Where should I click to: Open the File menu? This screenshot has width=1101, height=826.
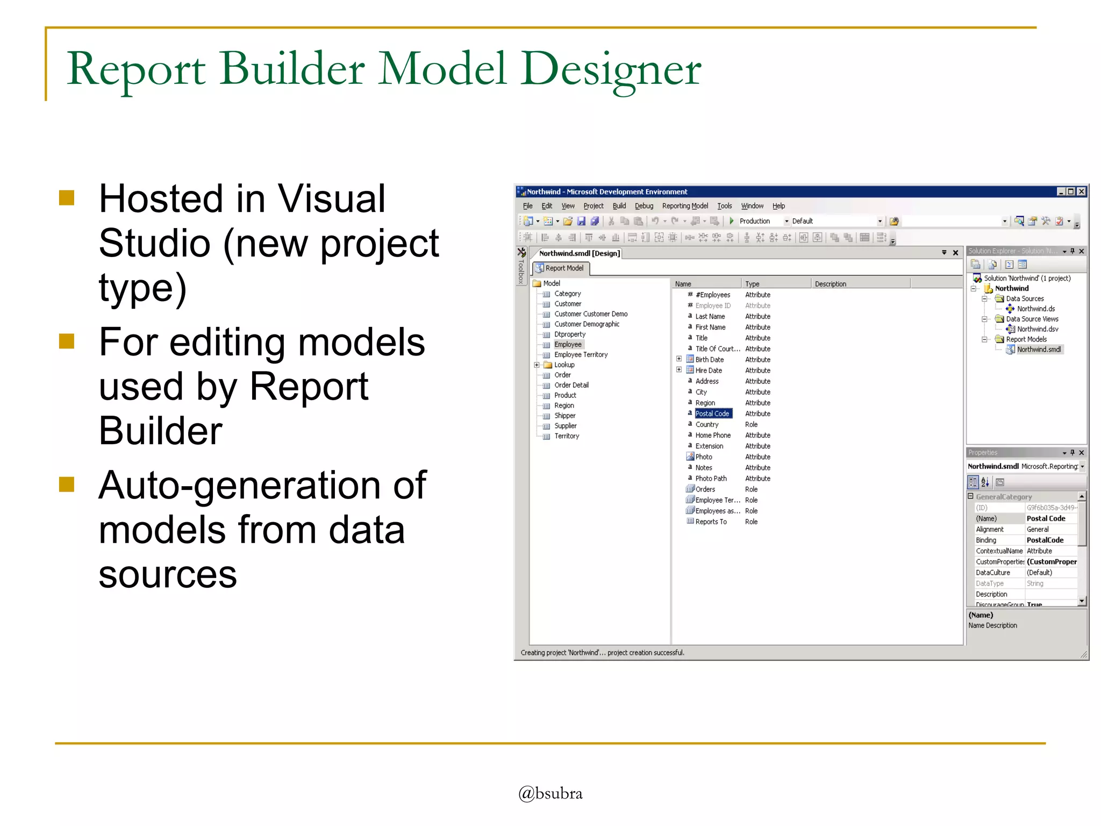527,206
